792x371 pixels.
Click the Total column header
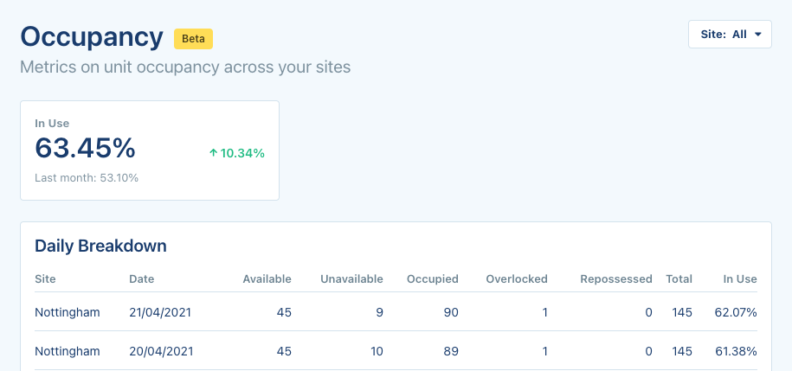point(679,279)
